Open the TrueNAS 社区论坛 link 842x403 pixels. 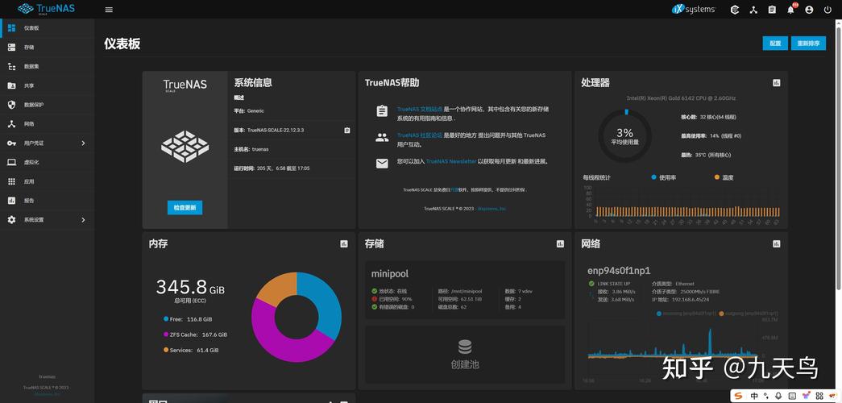420,135
